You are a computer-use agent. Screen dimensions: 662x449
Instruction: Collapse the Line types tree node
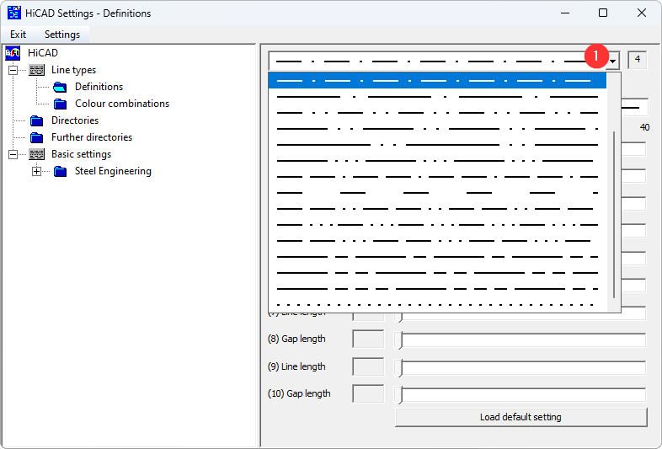tap(13, 70)
